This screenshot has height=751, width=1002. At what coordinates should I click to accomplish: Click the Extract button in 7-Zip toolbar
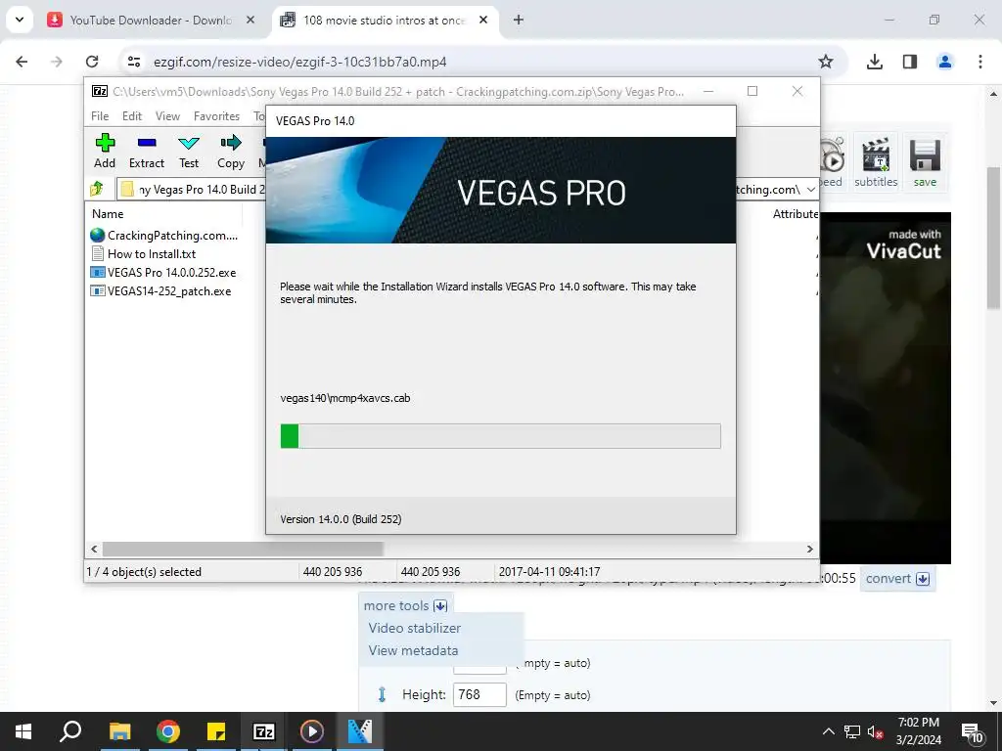coord(147,152)
